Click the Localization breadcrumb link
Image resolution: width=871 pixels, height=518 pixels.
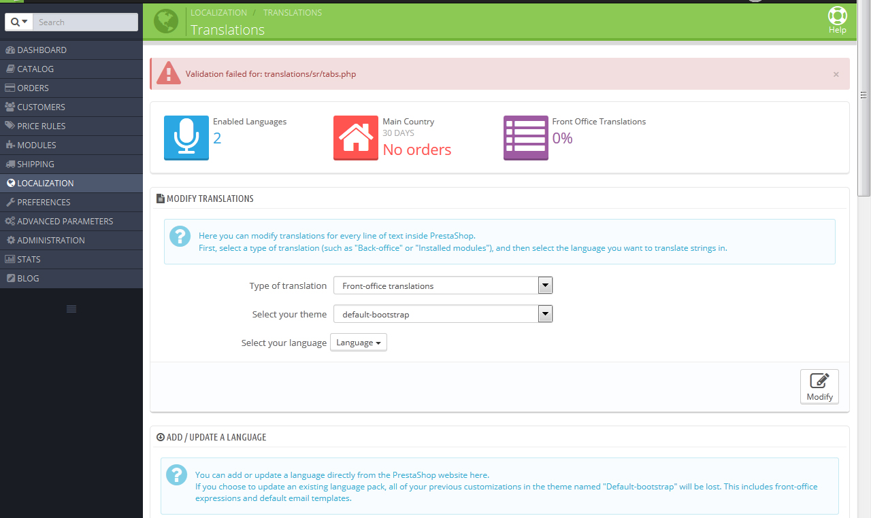pos(218,12)
